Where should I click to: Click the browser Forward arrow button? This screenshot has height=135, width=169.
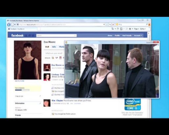coord(13,25)
